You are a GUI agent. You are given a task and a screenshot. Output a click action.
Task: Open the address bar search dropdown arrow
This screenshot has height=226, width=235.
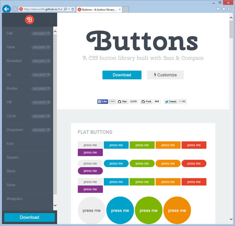coord(68,9)
